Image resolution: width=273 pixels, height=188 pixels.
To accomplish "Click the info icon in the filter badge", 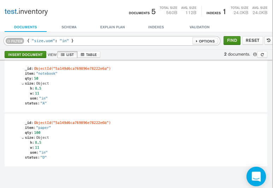I will click(9, 41).
